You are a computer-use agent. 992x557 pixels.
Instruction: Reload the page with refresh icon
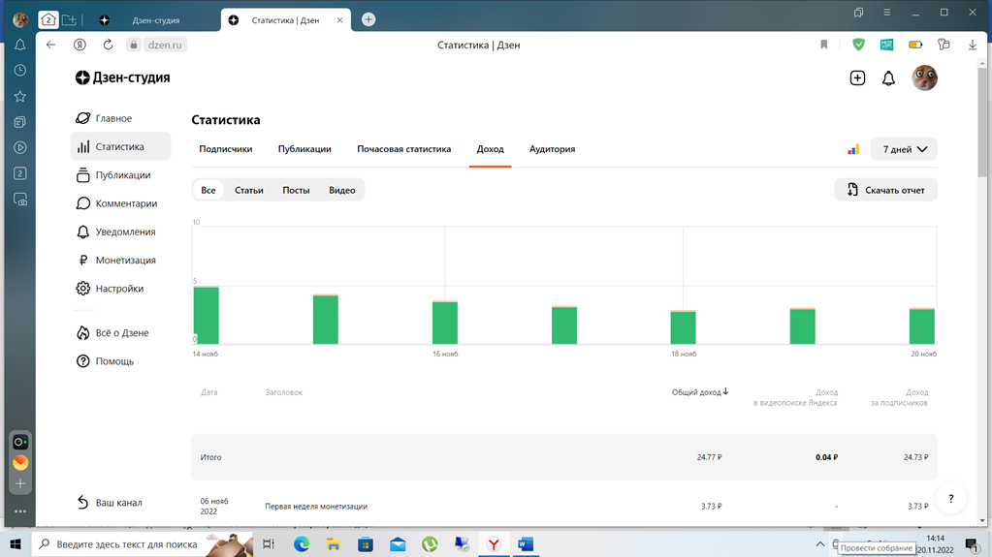pyautogui.click(x=109, y=45)
